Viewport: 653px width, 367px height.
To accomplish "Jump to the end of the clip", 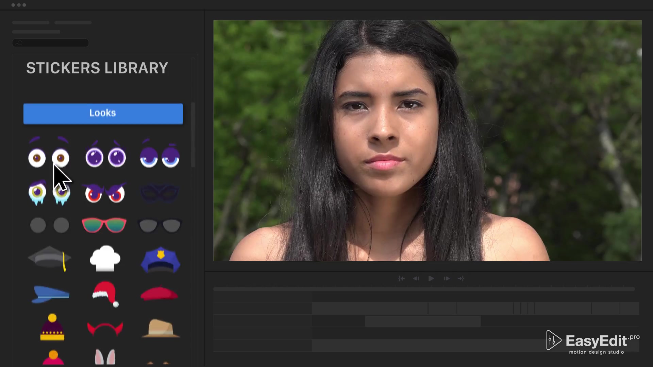I will pos(461,278).
